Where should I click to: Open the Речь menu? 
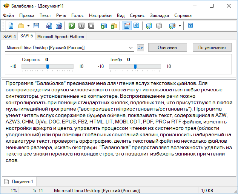coord(61,15)
